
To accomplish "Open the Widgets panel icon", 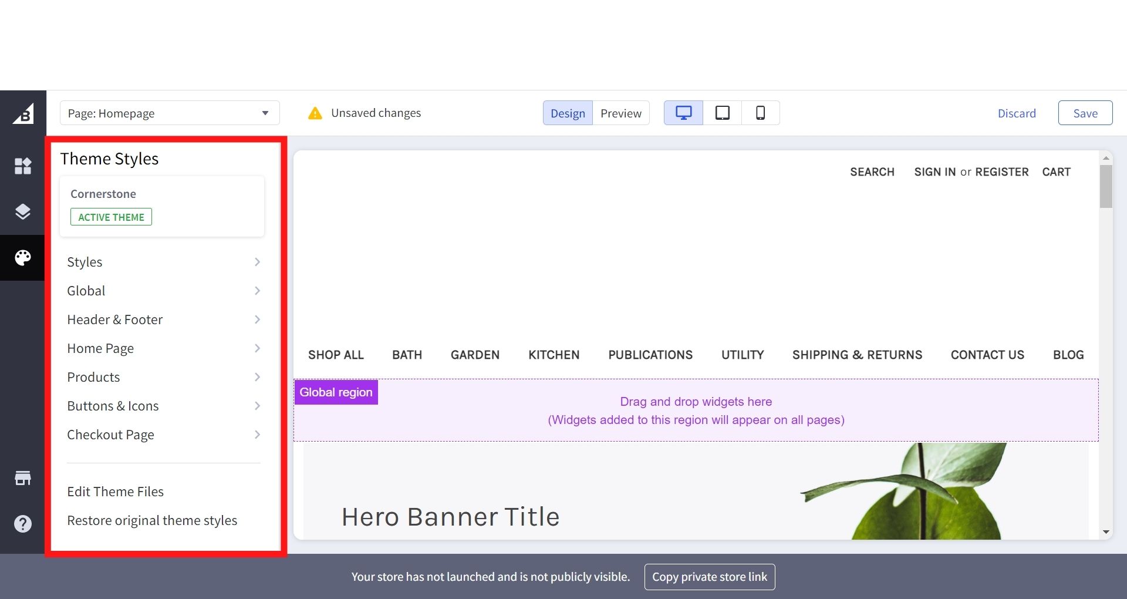I will (x=23, y=166).
